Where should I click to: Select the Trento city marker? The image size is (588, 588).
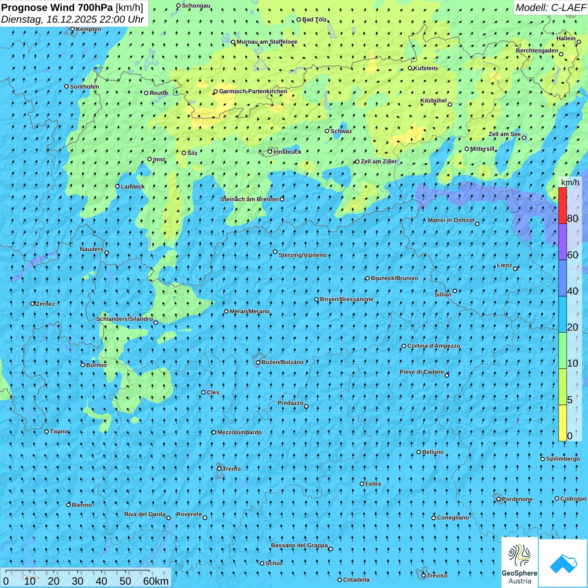click(219, 469)
